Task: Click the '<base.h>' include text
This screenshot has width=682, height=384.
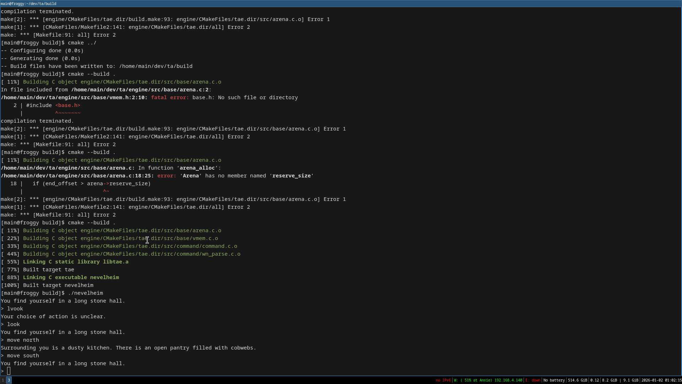Action: (67, 105)
